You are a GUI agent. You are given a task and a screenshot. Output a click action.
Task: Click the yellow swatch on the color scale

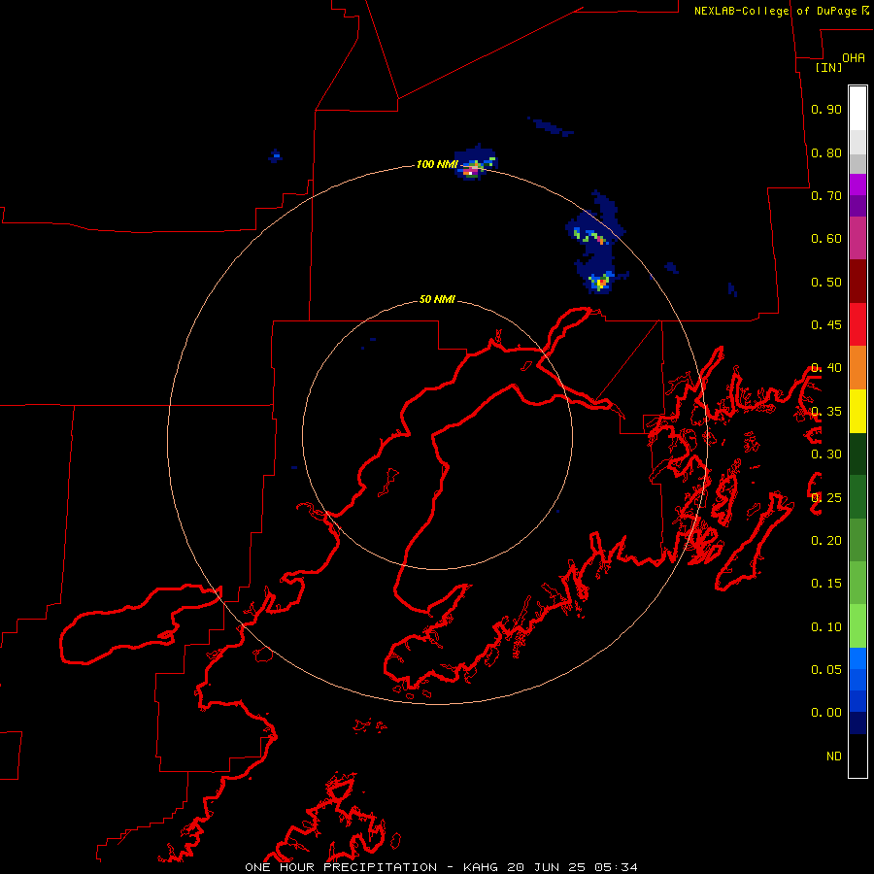coord(857,411)
